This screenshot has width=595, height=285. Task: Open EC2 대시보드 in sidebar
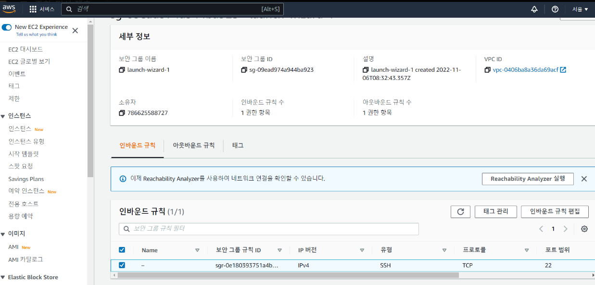tap(25, 49)
